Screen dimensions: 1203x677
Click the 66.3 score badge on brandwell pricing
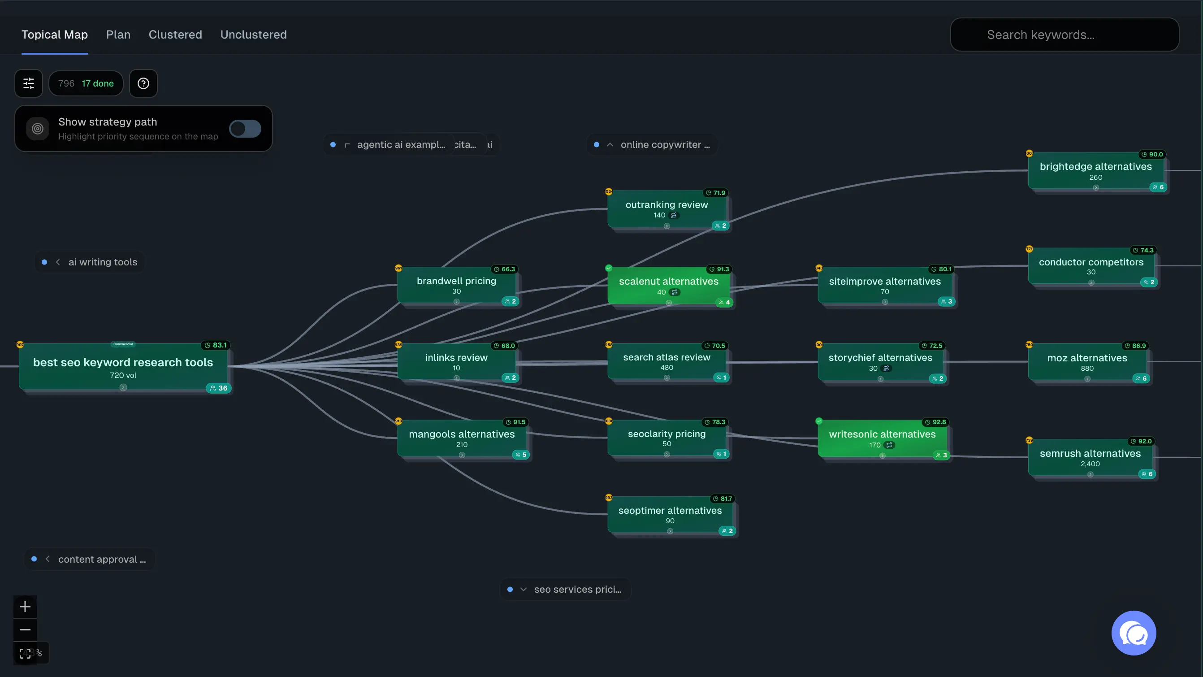(x=504, y=269)
